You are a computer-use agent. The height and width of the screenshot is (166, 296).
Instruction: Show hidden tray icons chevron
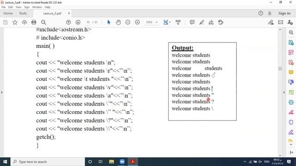pos(245,162)
